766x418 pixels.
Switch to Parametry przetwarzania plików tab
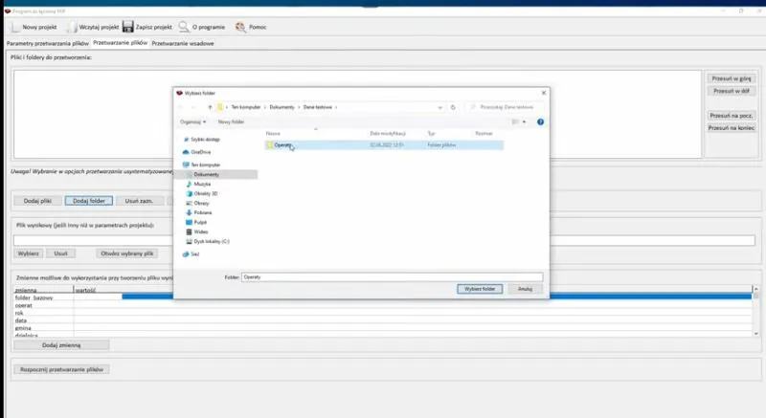(x=47, y=44)
